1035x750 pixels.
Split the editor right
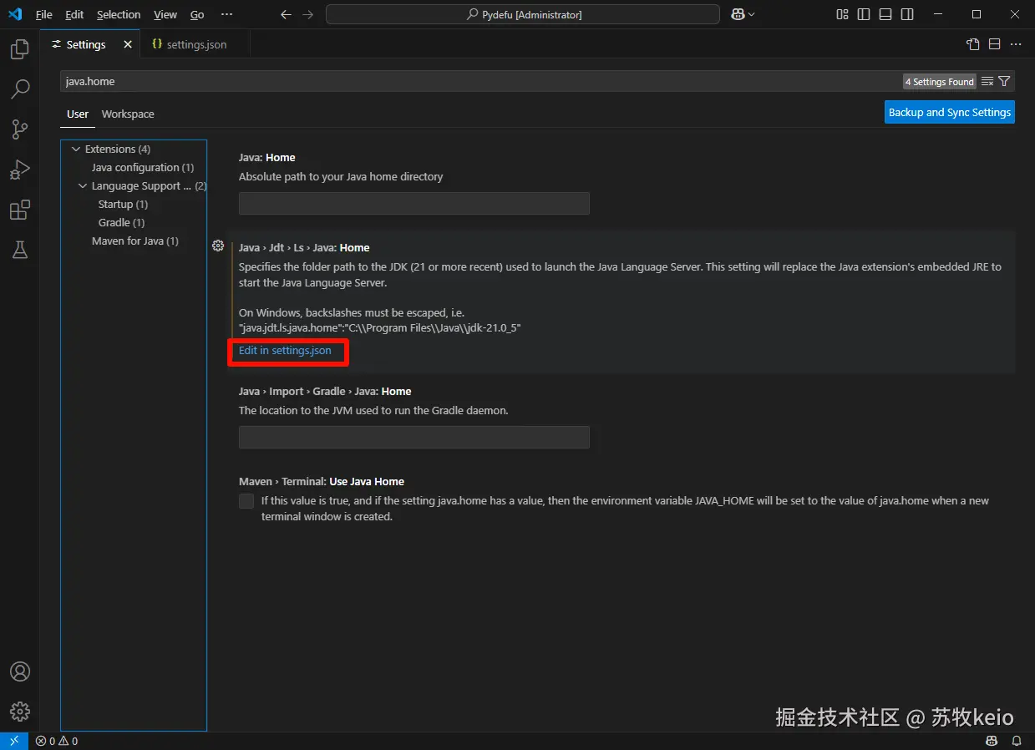(x=995, y=44)
